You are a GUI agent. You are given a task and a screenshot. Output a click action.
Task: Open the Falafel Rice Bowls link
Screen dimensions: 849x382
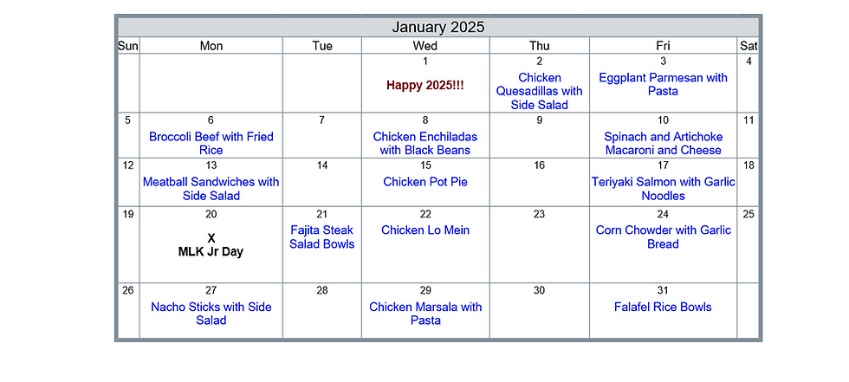[x=663, y=307]
